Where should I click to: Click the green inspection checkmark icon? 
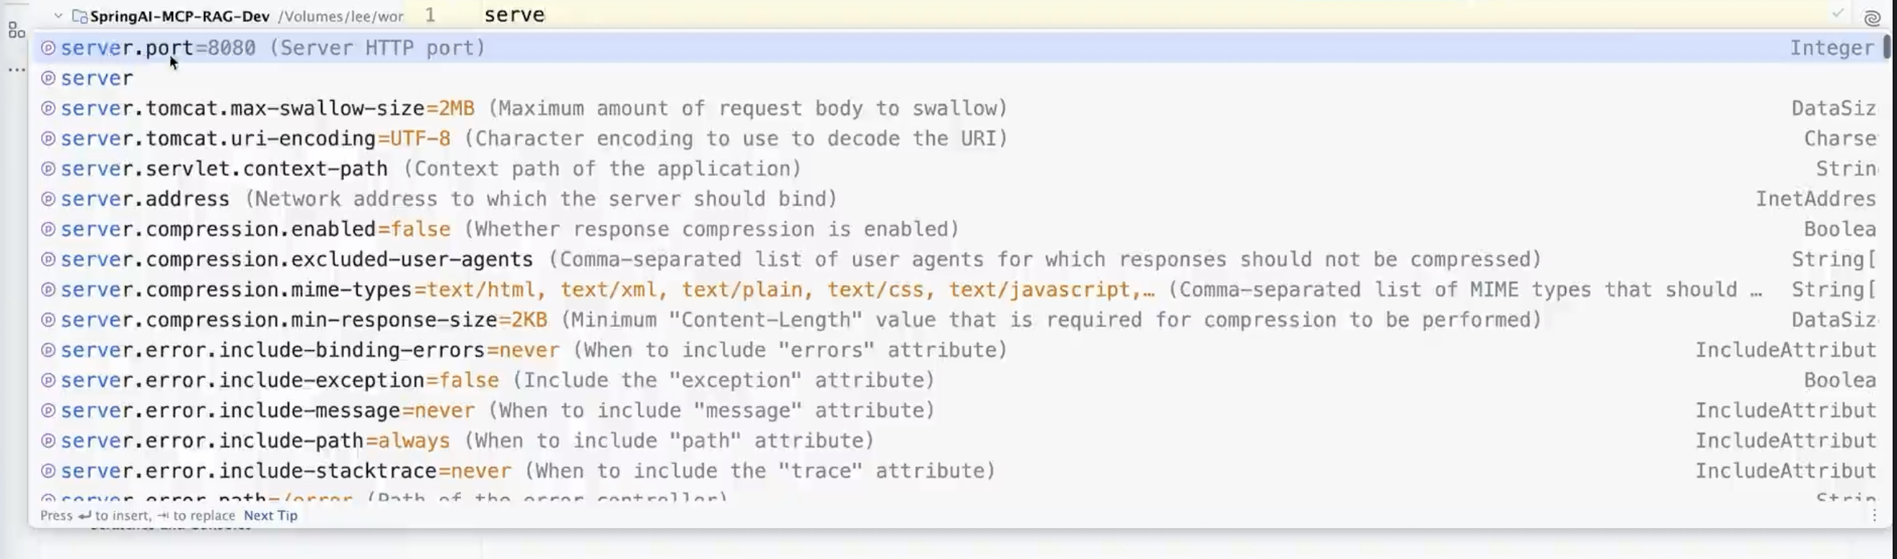click(1837, 14)
